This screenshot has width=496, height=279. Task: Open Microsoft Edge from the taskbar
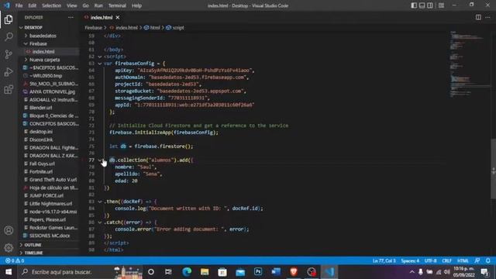tap(187, 272)
